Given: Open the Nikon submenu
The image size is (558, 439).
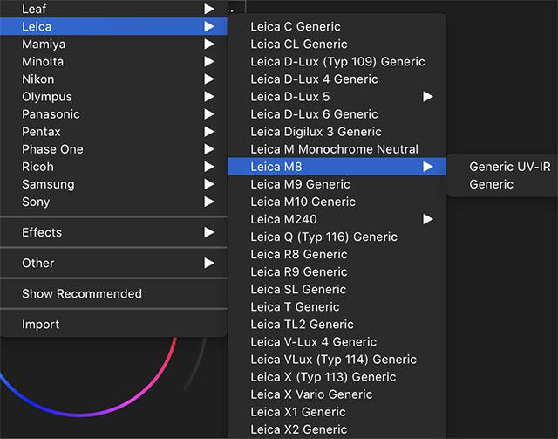Looking at the screenshot, I should 113,79.
